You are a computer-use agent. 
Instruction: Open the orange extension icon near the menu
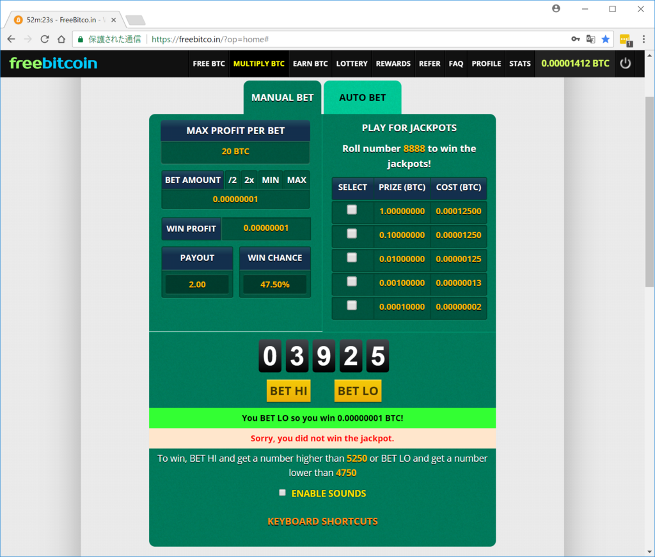click(625, 39)
